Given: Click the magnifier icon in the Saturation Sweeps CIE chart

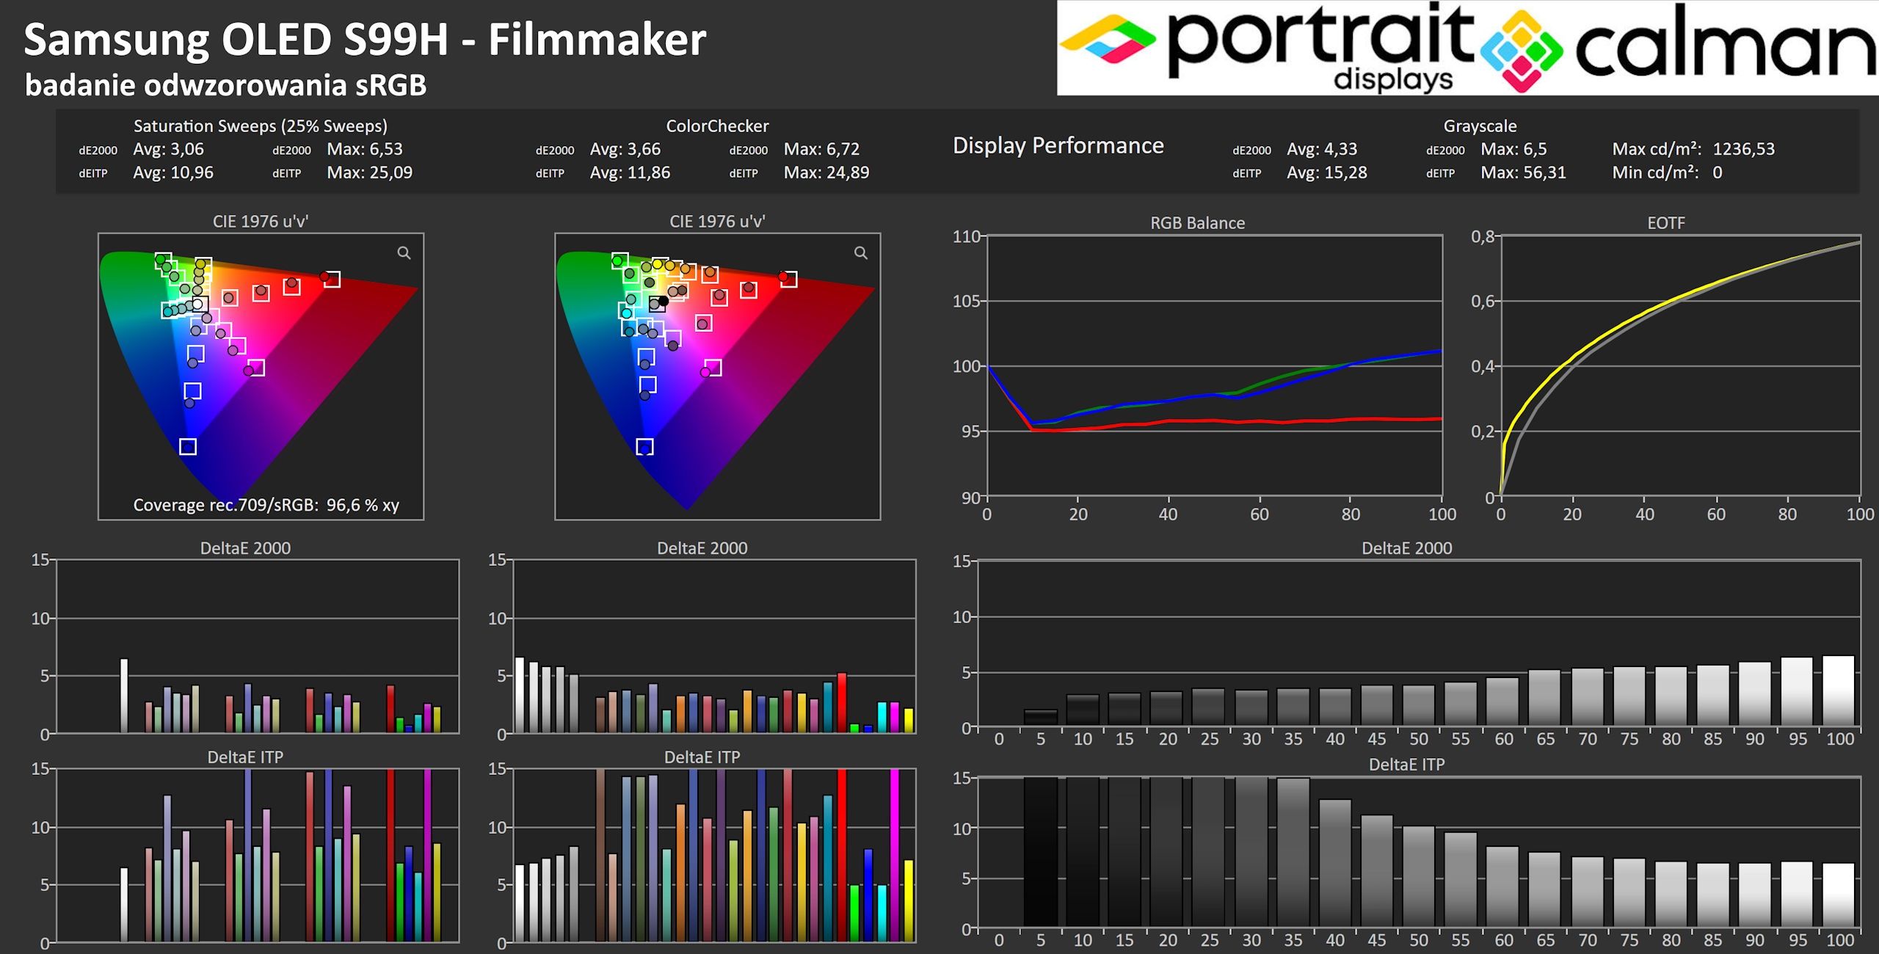Looking at the screenshot, I should pos(404,253).
